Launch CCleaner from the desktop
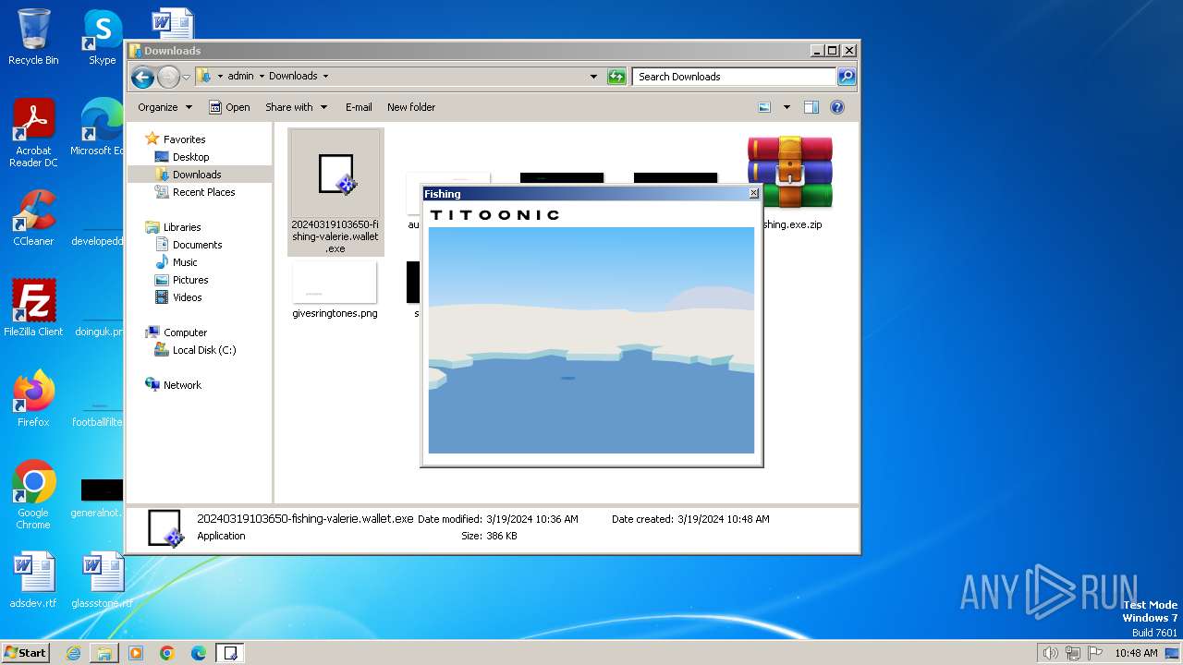 click(33, 218)
